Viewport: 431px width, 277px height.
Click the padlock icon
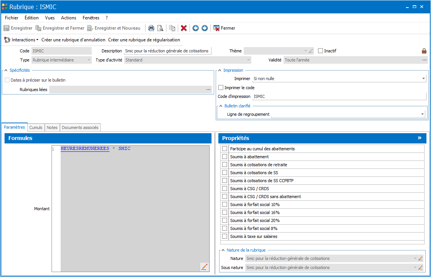click(x=424, y=51)
